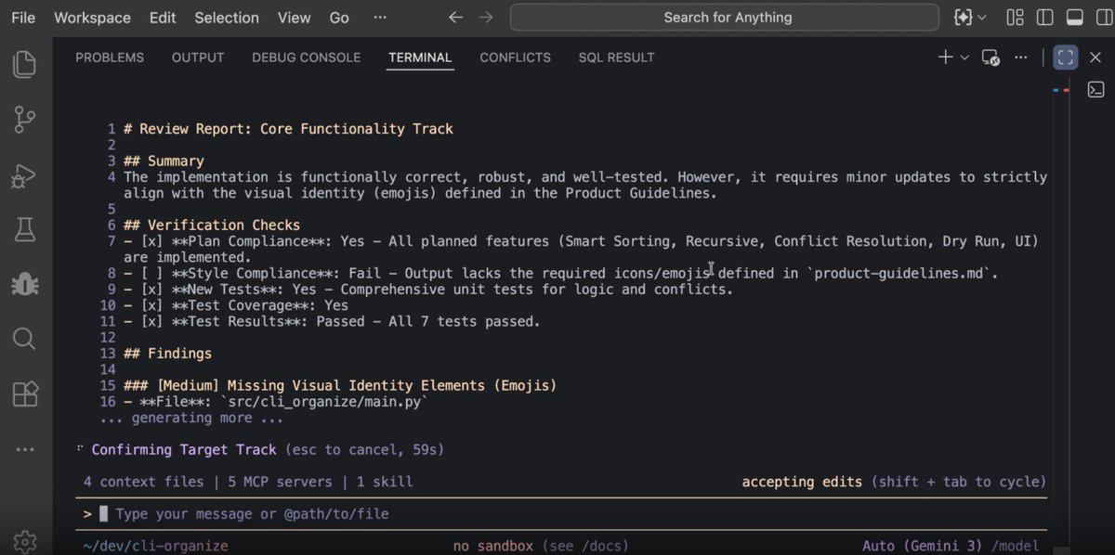Expand the Gemini sparkle icon dropdown chevron
The width and height of the screenshot is (1115, 555).
(x=982, y=18)
